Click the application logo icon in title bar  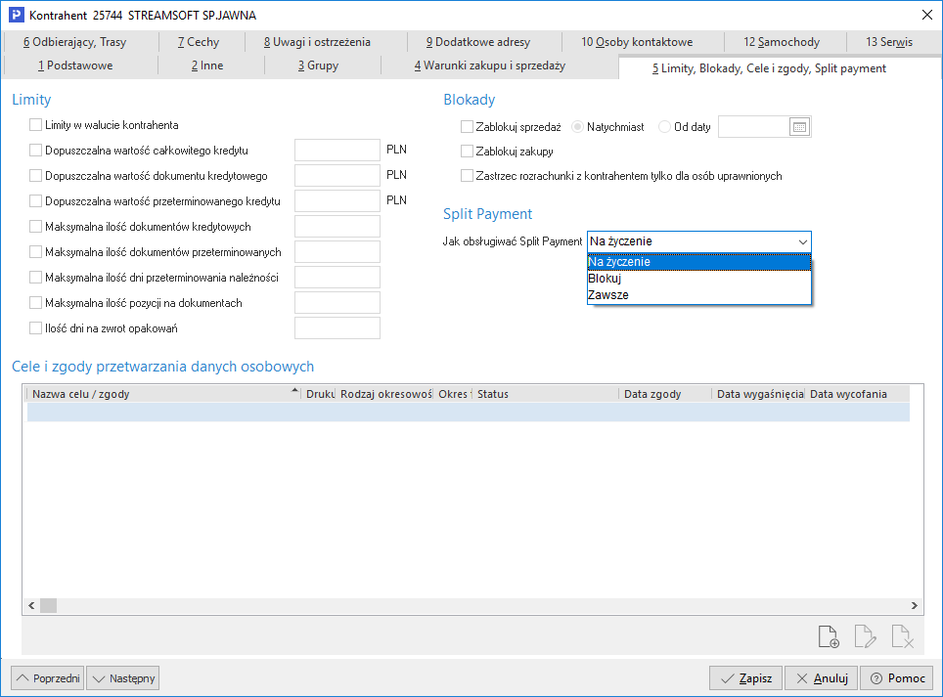[17, 15]
